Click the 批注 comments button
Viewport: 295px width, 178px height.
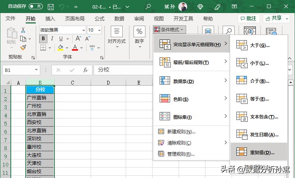coord(249,18)
